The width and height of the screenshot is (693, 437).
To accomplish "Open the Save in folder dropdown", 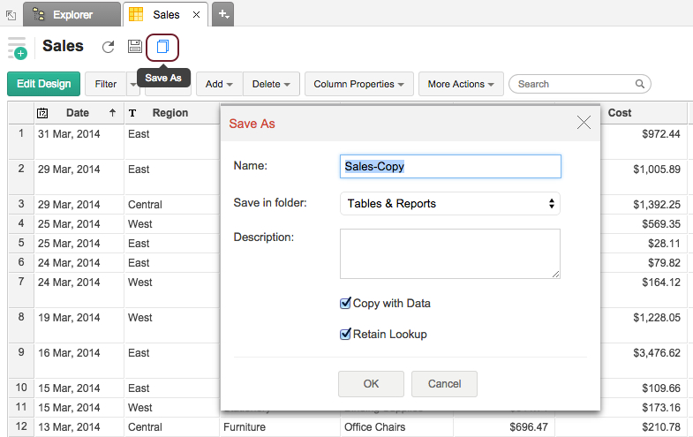I will pyautogui.click(x=449, y=203).
